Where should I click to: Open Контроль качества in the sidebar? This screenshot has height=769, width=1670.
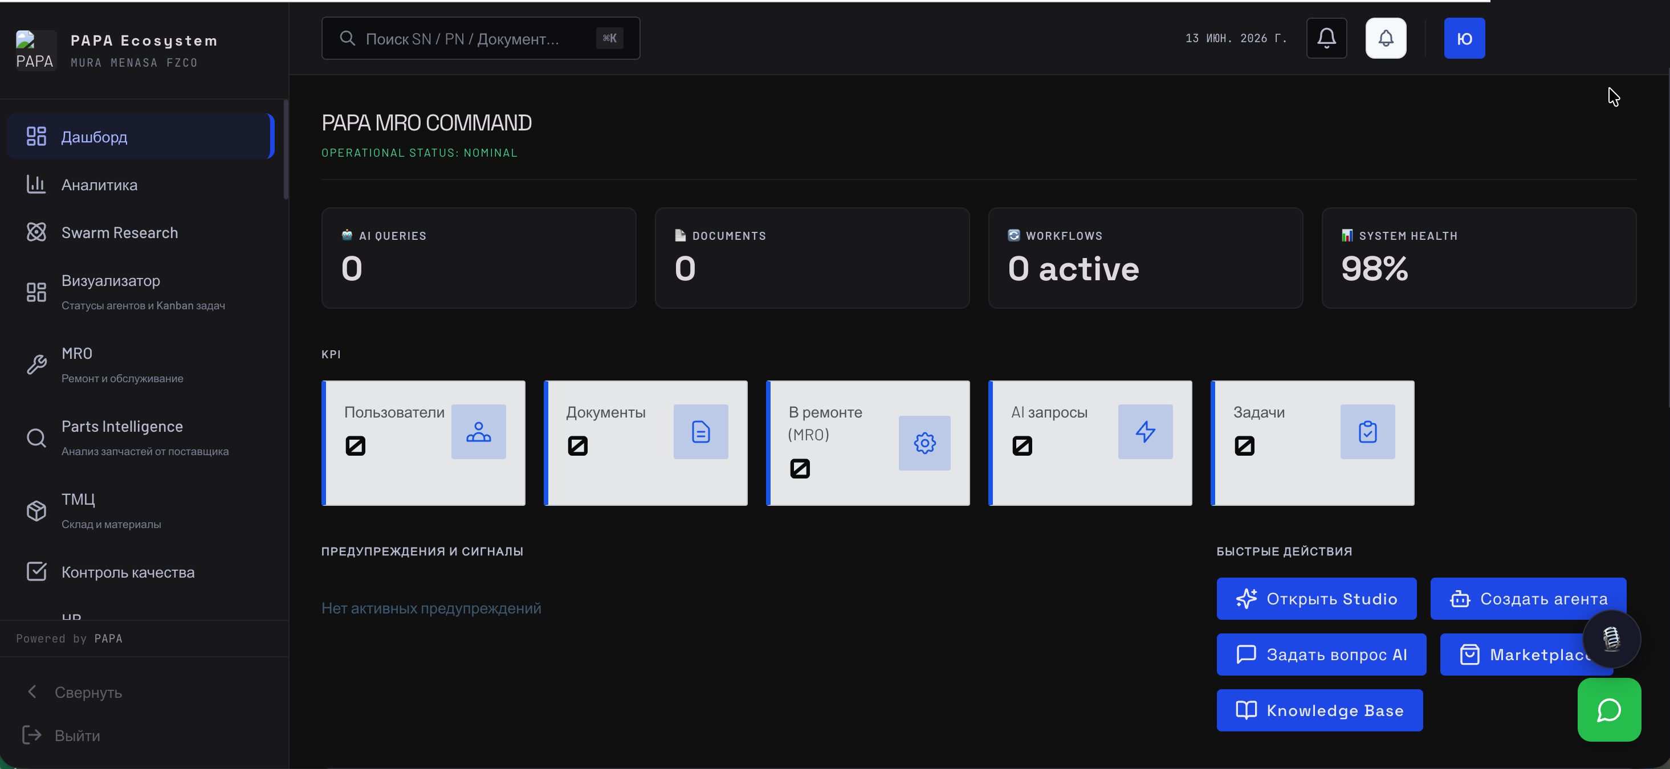141,571
